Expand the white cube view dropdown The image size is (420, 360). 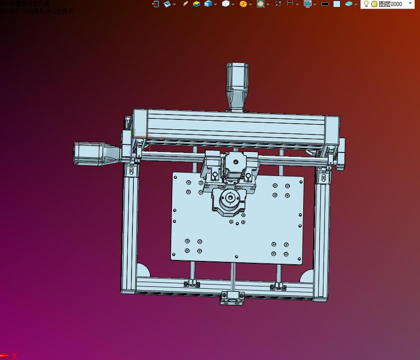pos(233,4)
